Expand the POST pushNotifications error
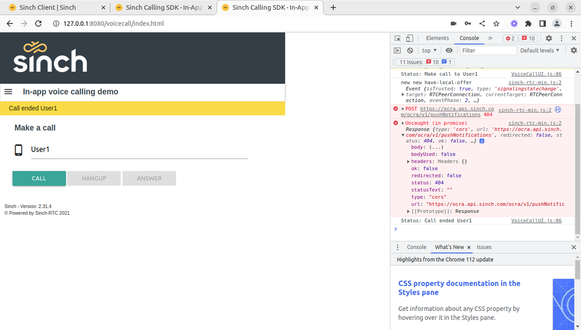 coord(403,108)
